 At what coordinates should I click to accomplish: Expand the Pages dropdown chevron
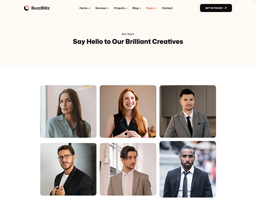pos(156,8)
